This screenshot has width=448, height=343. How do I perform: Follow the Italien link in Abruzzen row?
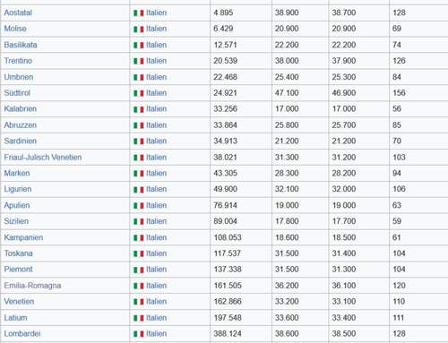(x=156, y=124)
